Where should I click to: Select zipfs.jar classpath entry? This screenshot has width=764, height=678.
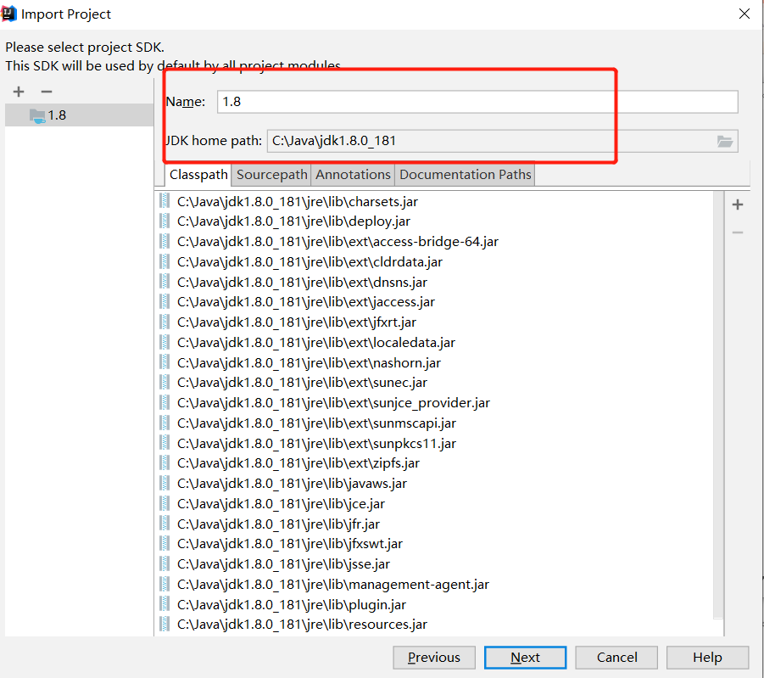click(x=298, y=463)
